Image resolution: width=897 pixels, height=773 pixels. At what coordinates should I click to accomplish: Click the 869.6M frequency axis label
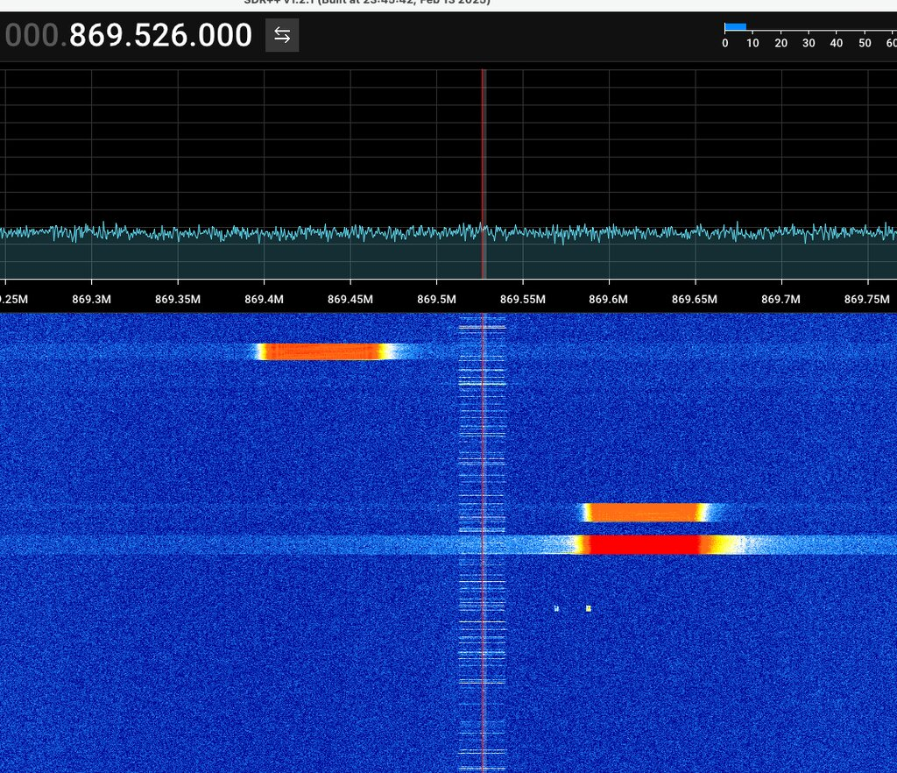(x=608, y=299)
